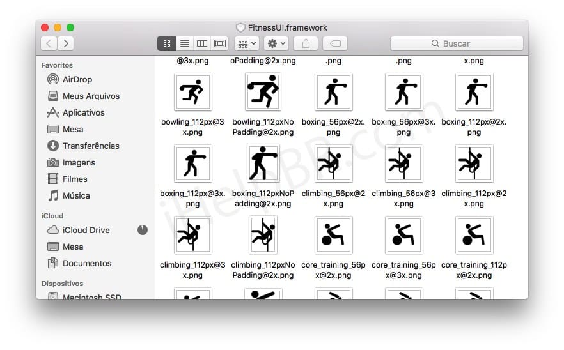Open Aplicativos folder in sidebar
Image resolution: width=564 pixels, height=350 pixels.
tap(83, 112)
